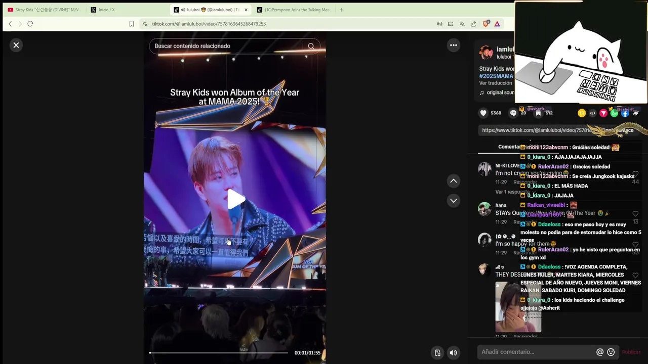Screen dimensions: 648x364
Task: Click translate page icon in toolbar
Action: (x=462, y=24)
